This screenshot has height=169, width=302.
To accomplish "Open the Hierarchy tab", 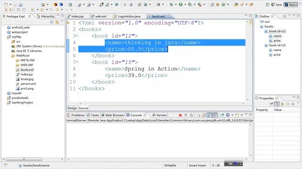I will 46,16.
